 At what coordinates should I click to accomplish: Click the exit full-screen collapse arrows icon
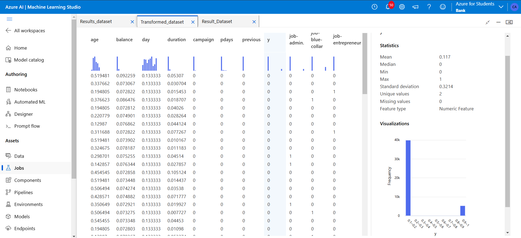coord(488,22)
